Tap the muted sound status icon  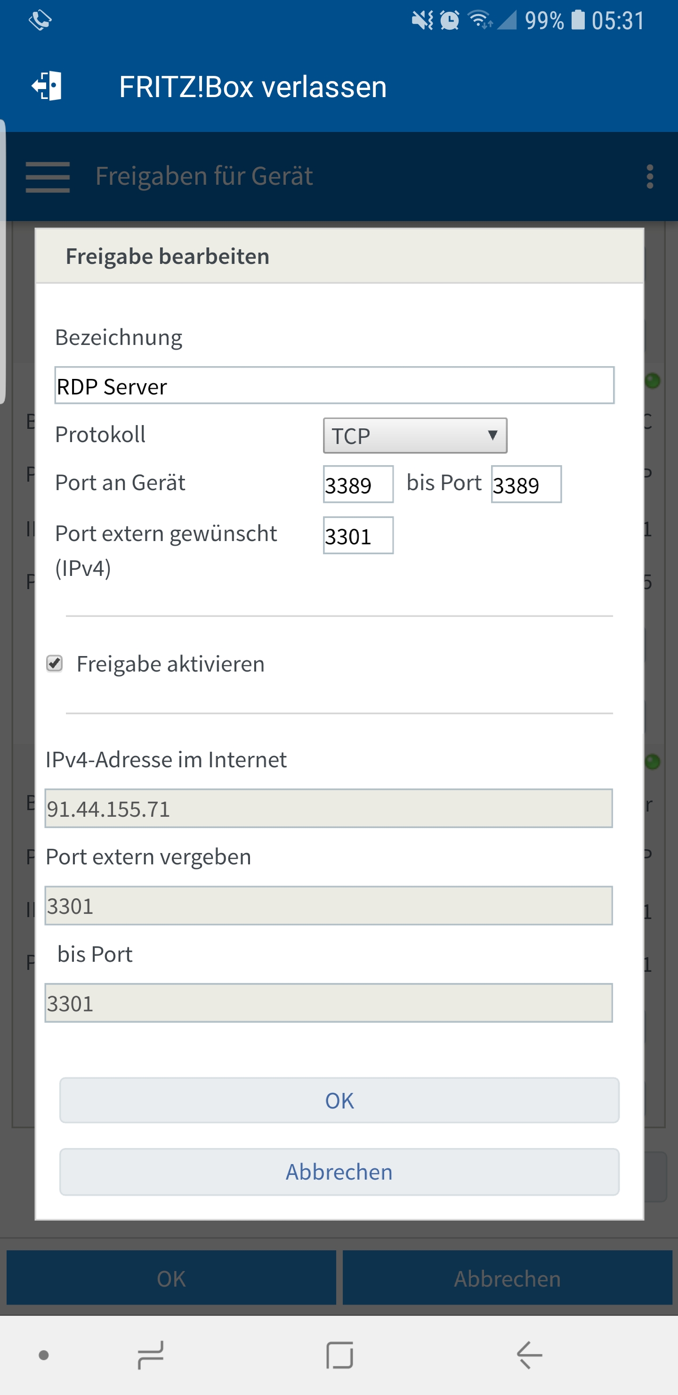pos(422,21)
